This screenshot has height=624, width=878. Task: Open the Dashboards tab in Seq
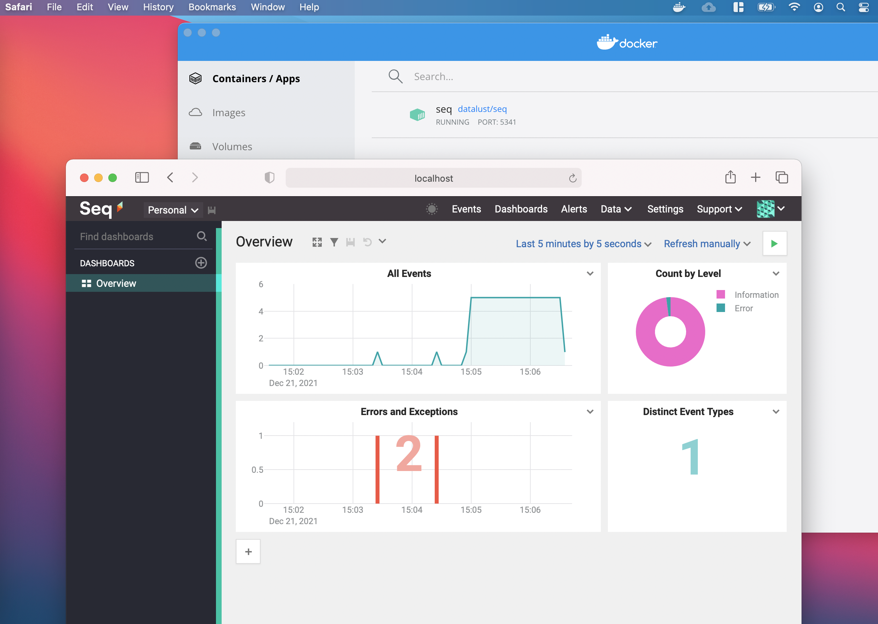click(x=521, y=209)
